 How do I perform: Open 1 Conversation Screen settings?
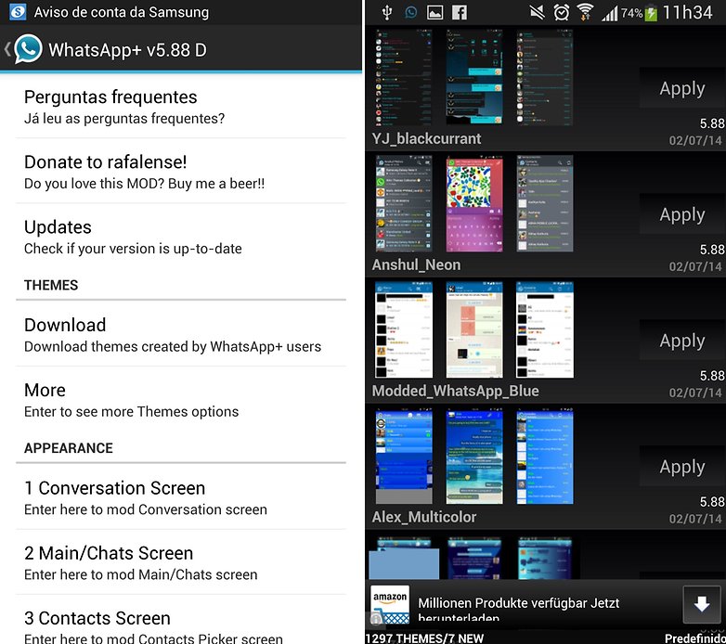[x=181, y=497]
